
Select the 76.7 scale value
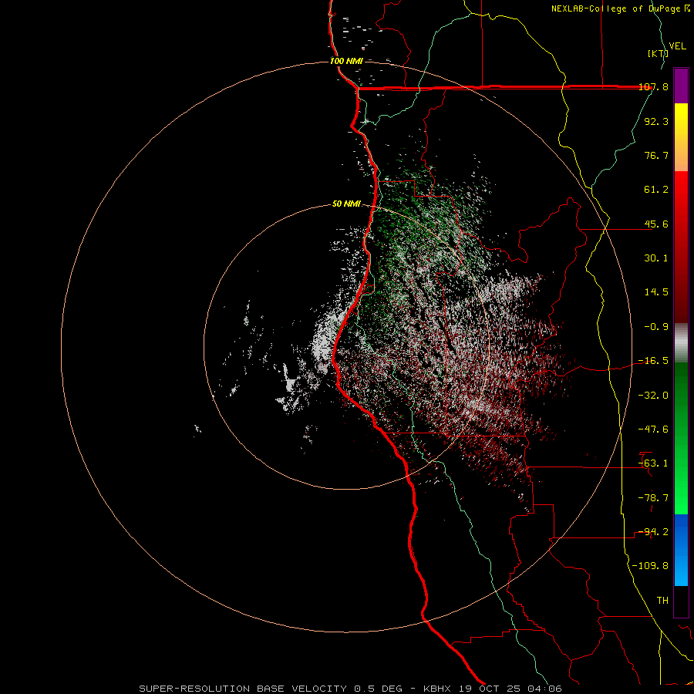pyautogui.click(x=656, y=155)
